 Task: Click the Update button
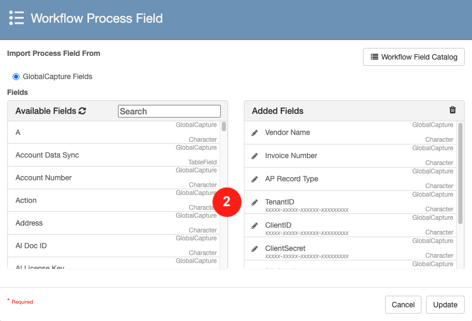click(x=445, y=305)
